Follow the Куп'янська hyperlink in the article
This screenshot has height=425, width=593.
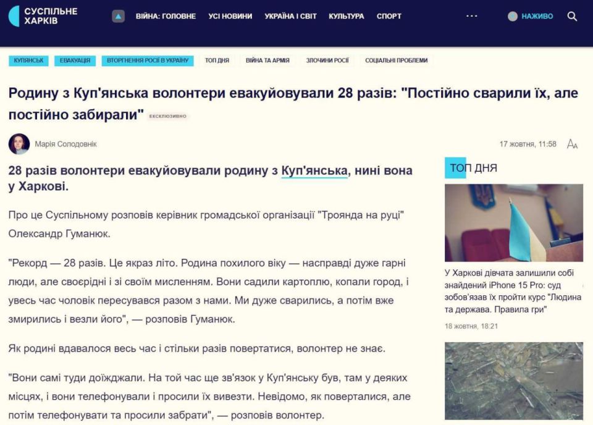316,170
